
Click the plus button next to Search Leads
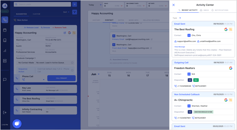click(75, 4)
